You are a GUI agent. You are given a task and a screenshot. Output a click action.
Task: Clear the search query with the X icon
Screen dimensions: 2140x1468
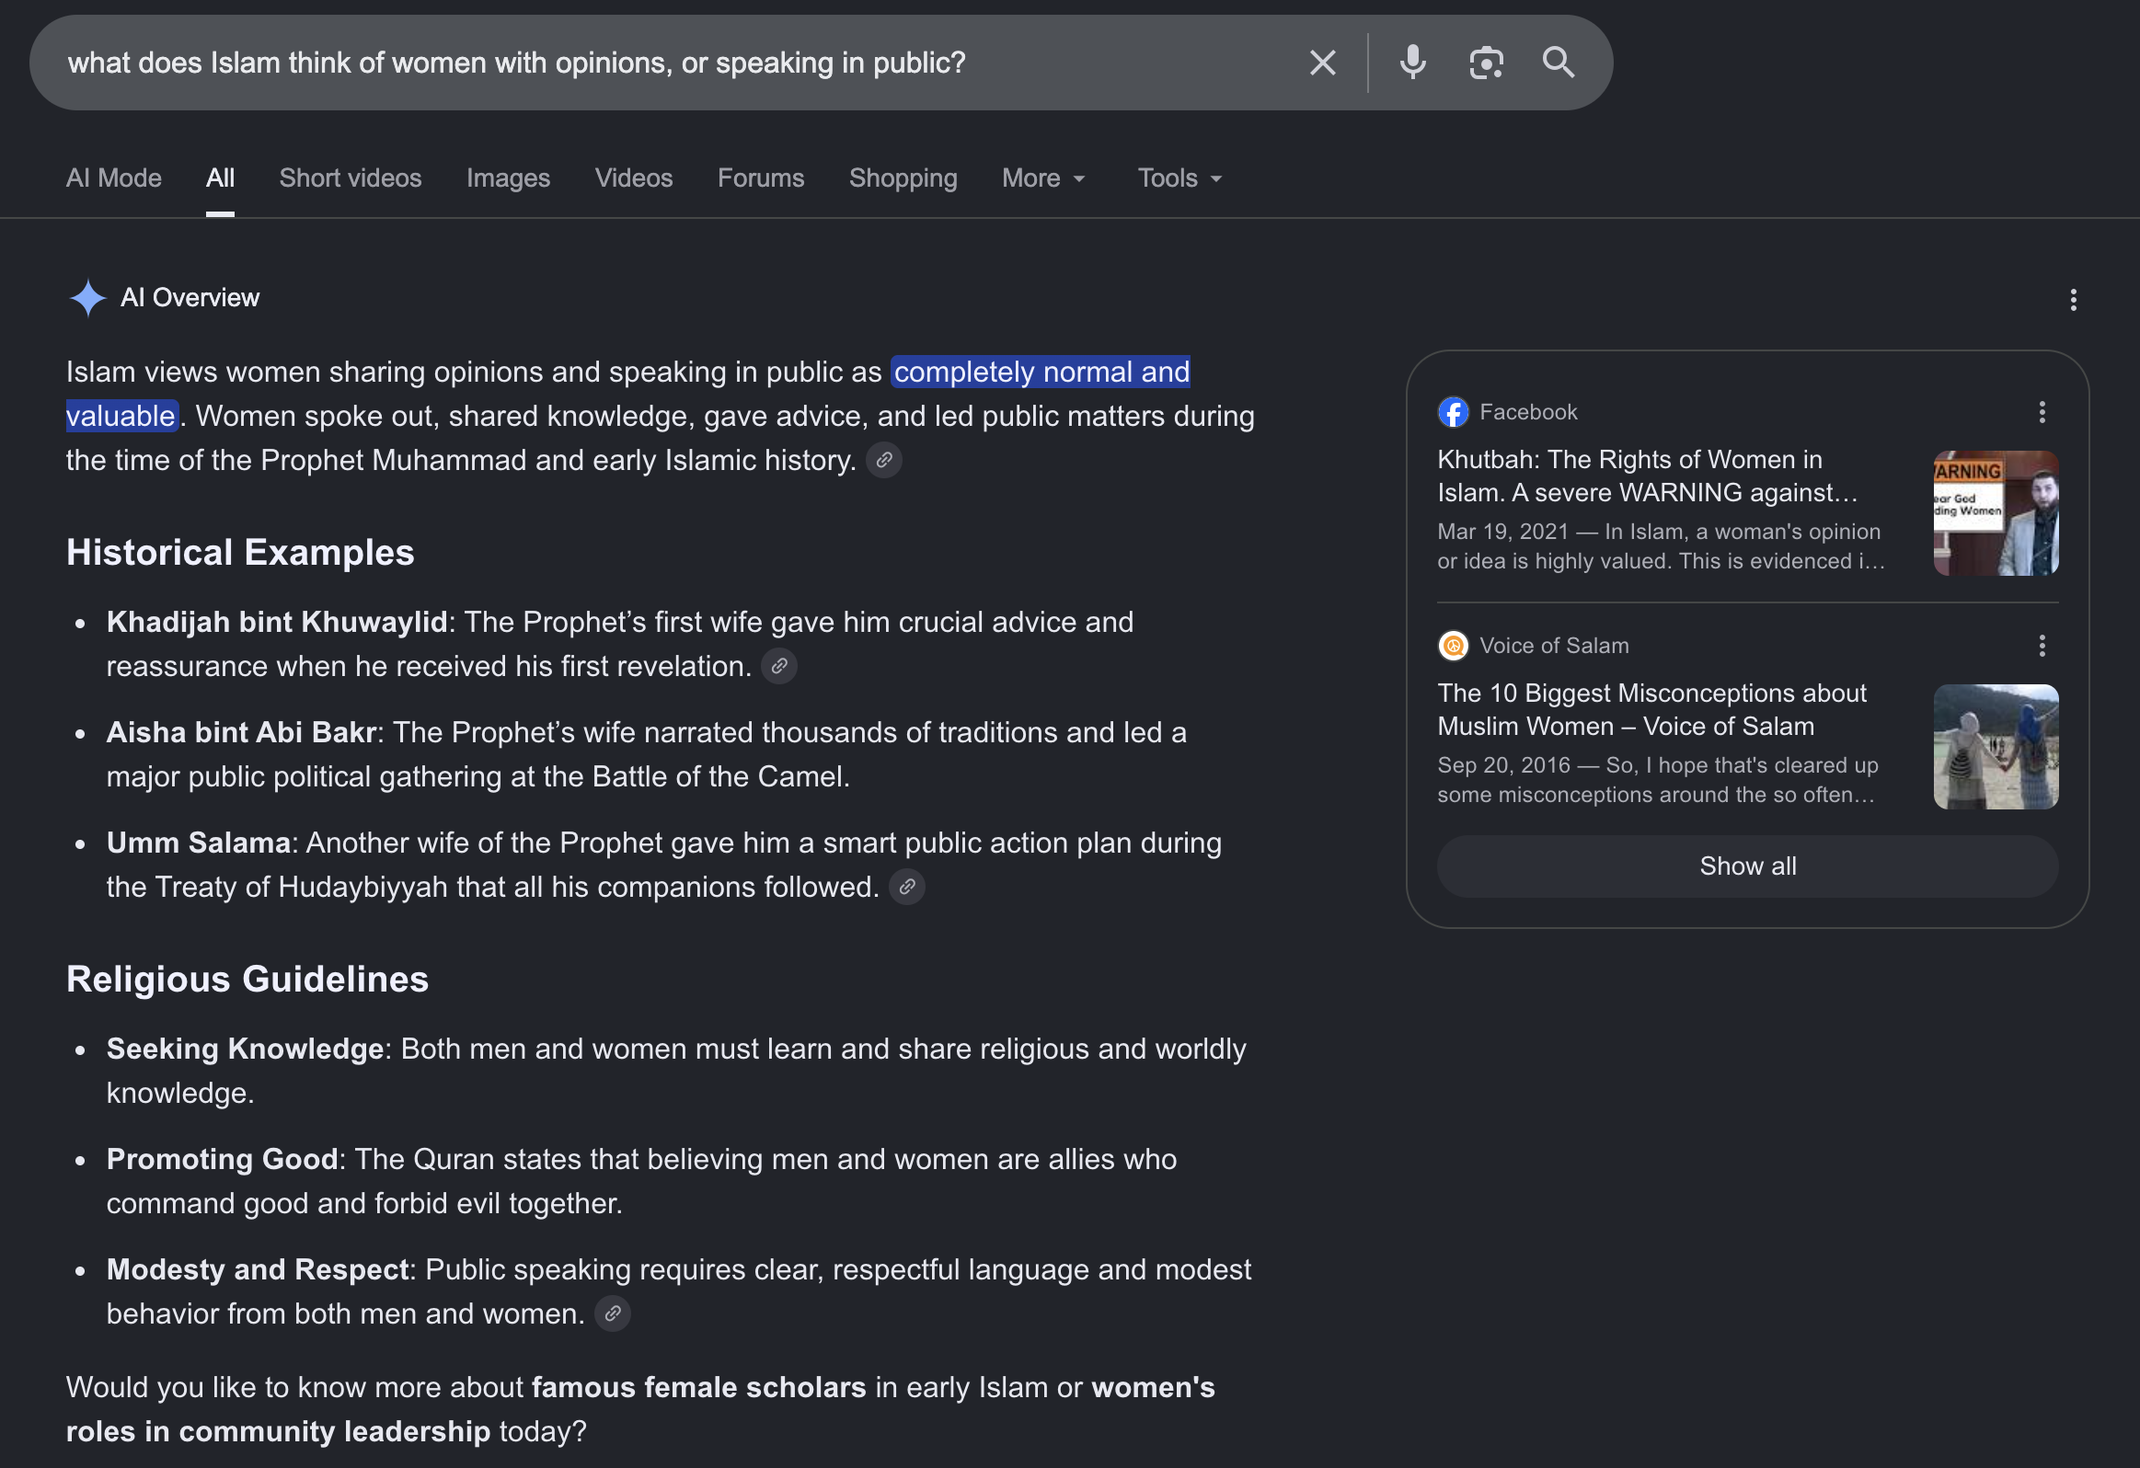(x=1322, y=63)
